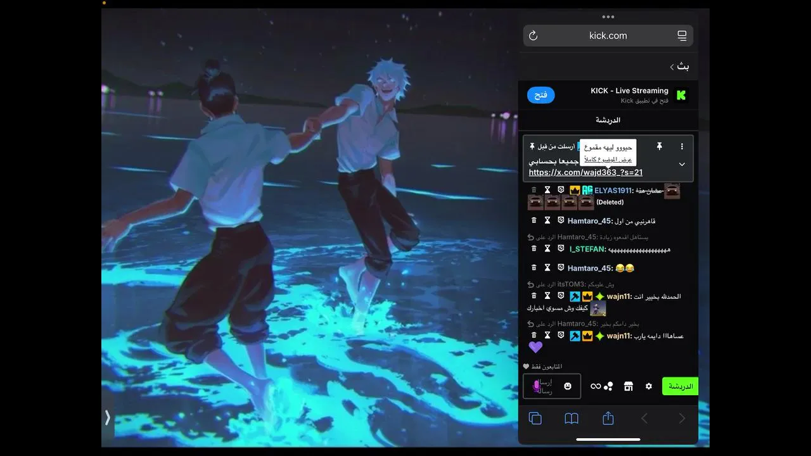811x456 pixels.
Task: Delete Hamtaro_45's قاهرنيي من اول message
Action: click(x=533, y=220)
